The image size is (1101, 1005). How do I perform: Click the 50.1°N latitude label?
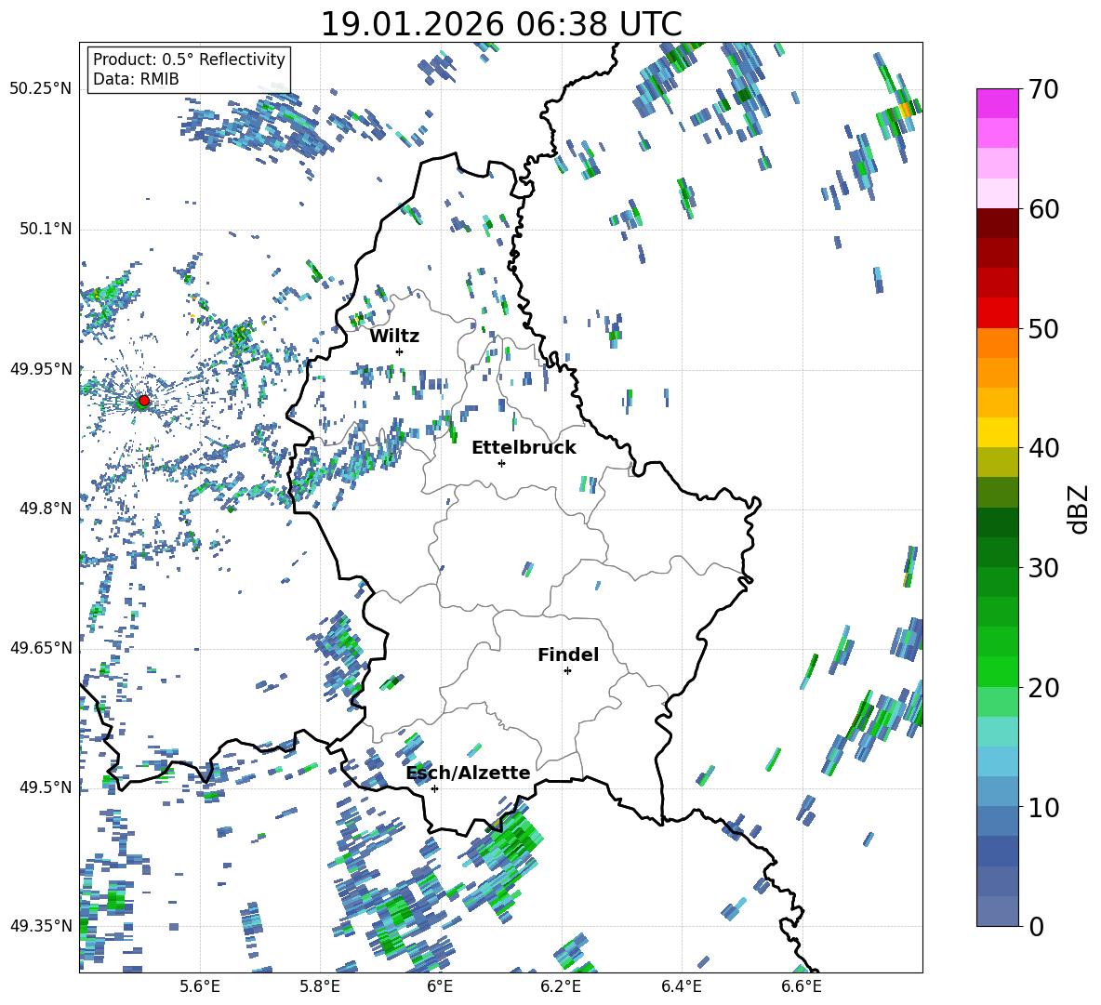click(45, 229)
